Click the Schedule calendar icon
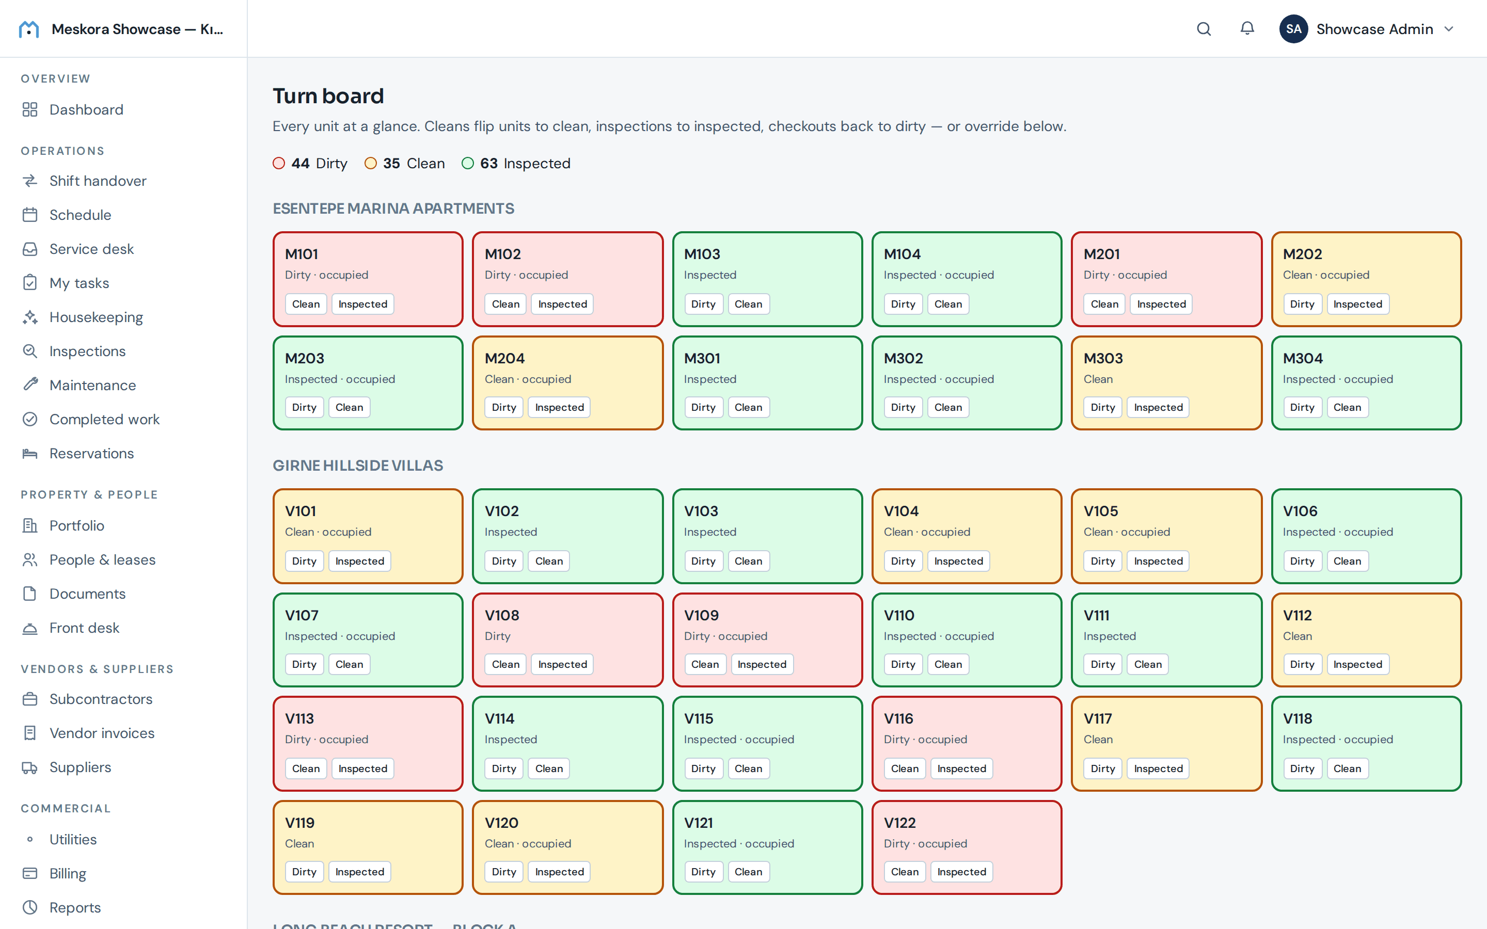Viewport: 1487px width, 929px height. coord(29,215)
